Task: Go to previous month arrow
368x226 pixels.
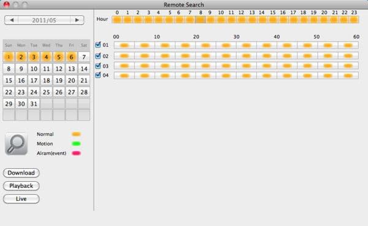Action: pyautogui.click(x=12, y=20)
